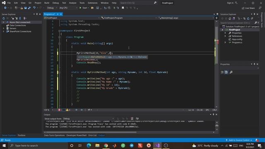
Task: Click the next issue right arrow
Action: click(x=82, y=110)
